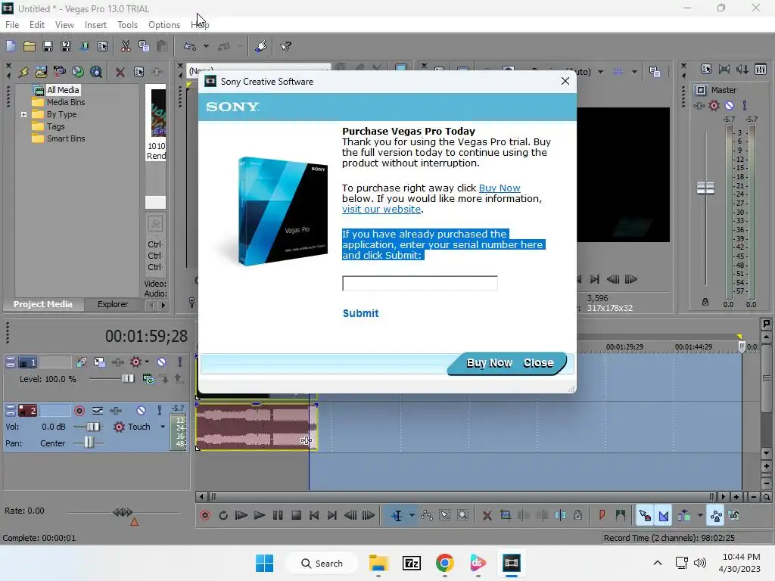The width and height of the screenshot is (775, 581).
Task: Click the 'visit our website' link
Action: (381, 209)
